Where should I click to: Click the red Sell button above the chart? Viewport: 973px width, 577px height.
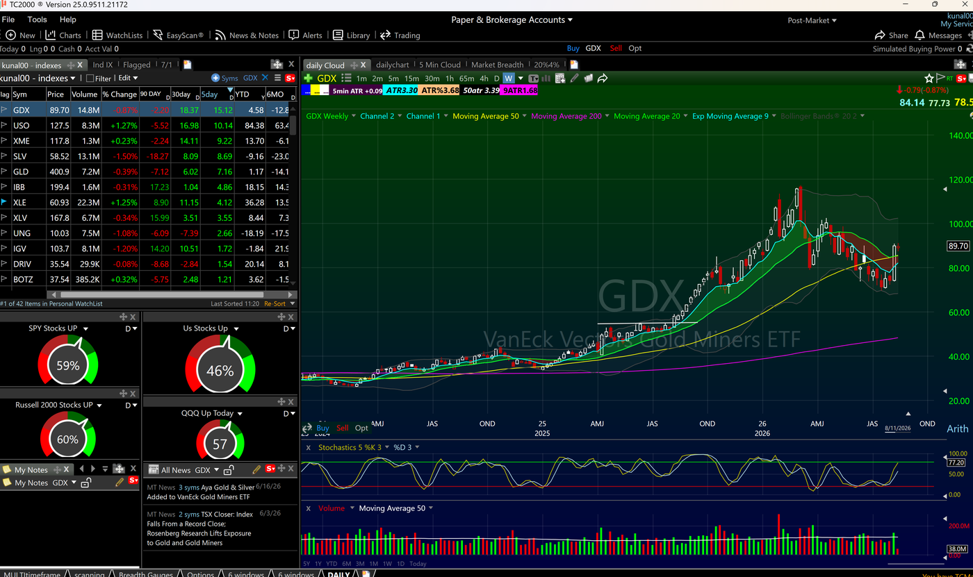point(616,49)
